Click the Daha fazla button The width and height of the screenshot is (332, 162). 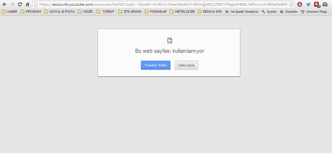point(186,65)
